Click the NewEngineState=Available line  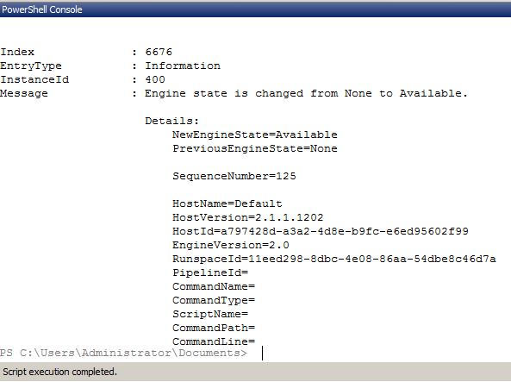[x=255, y=135]
